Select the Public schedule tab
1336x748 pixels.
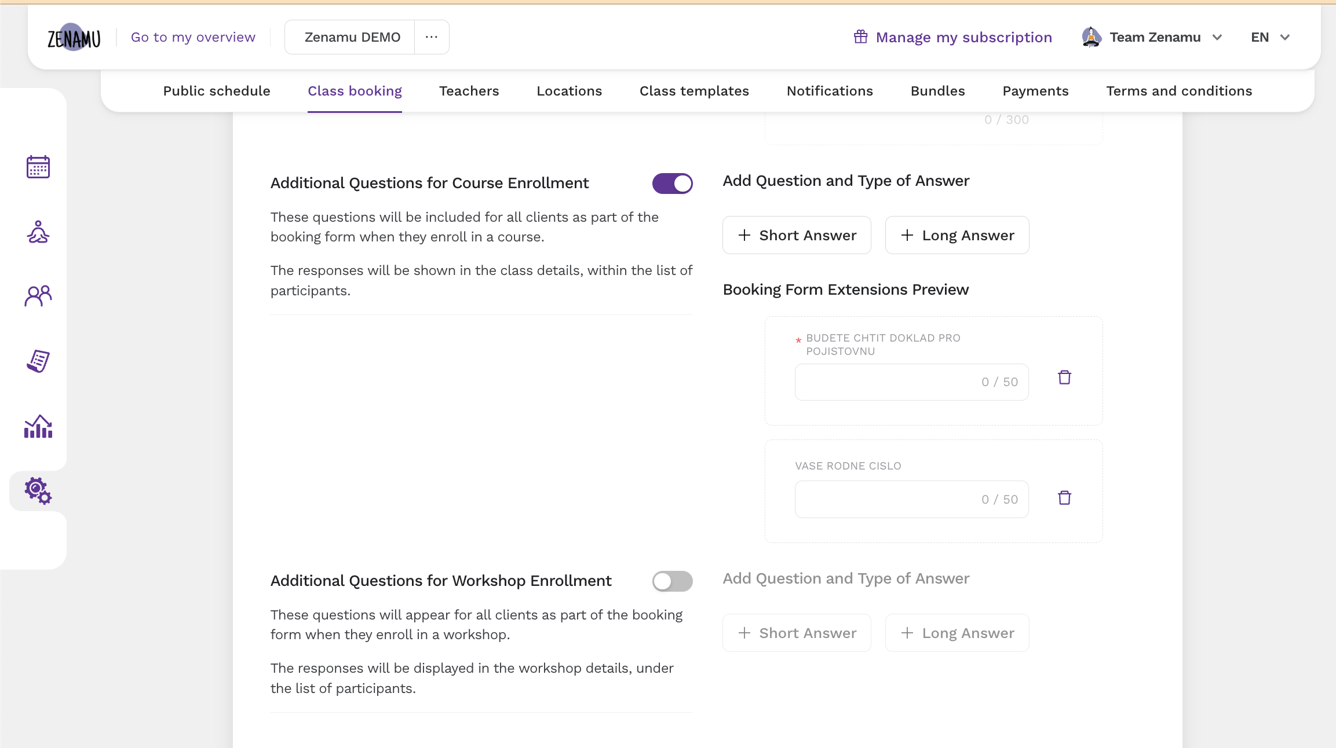pyautogui.click(x=216, y=91)
